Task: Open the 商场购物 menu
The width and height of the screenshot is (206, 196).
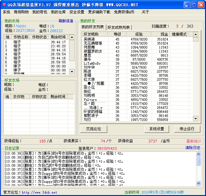Action: coord(21,12)
